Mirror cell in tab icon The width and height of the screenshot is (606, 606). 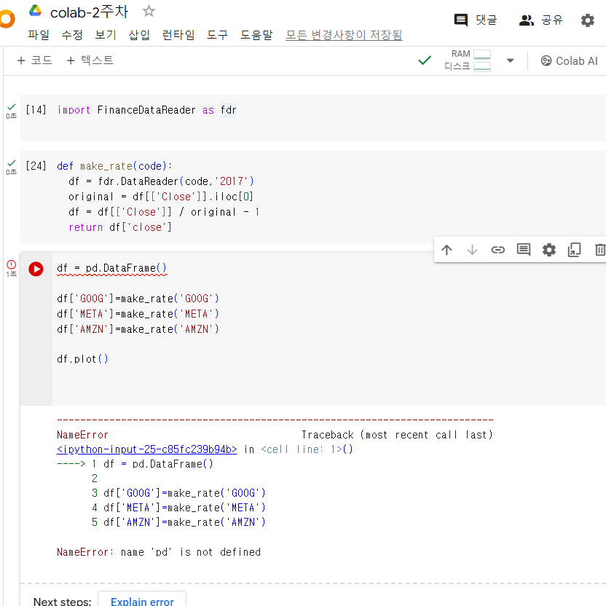[x=574, y=250]
